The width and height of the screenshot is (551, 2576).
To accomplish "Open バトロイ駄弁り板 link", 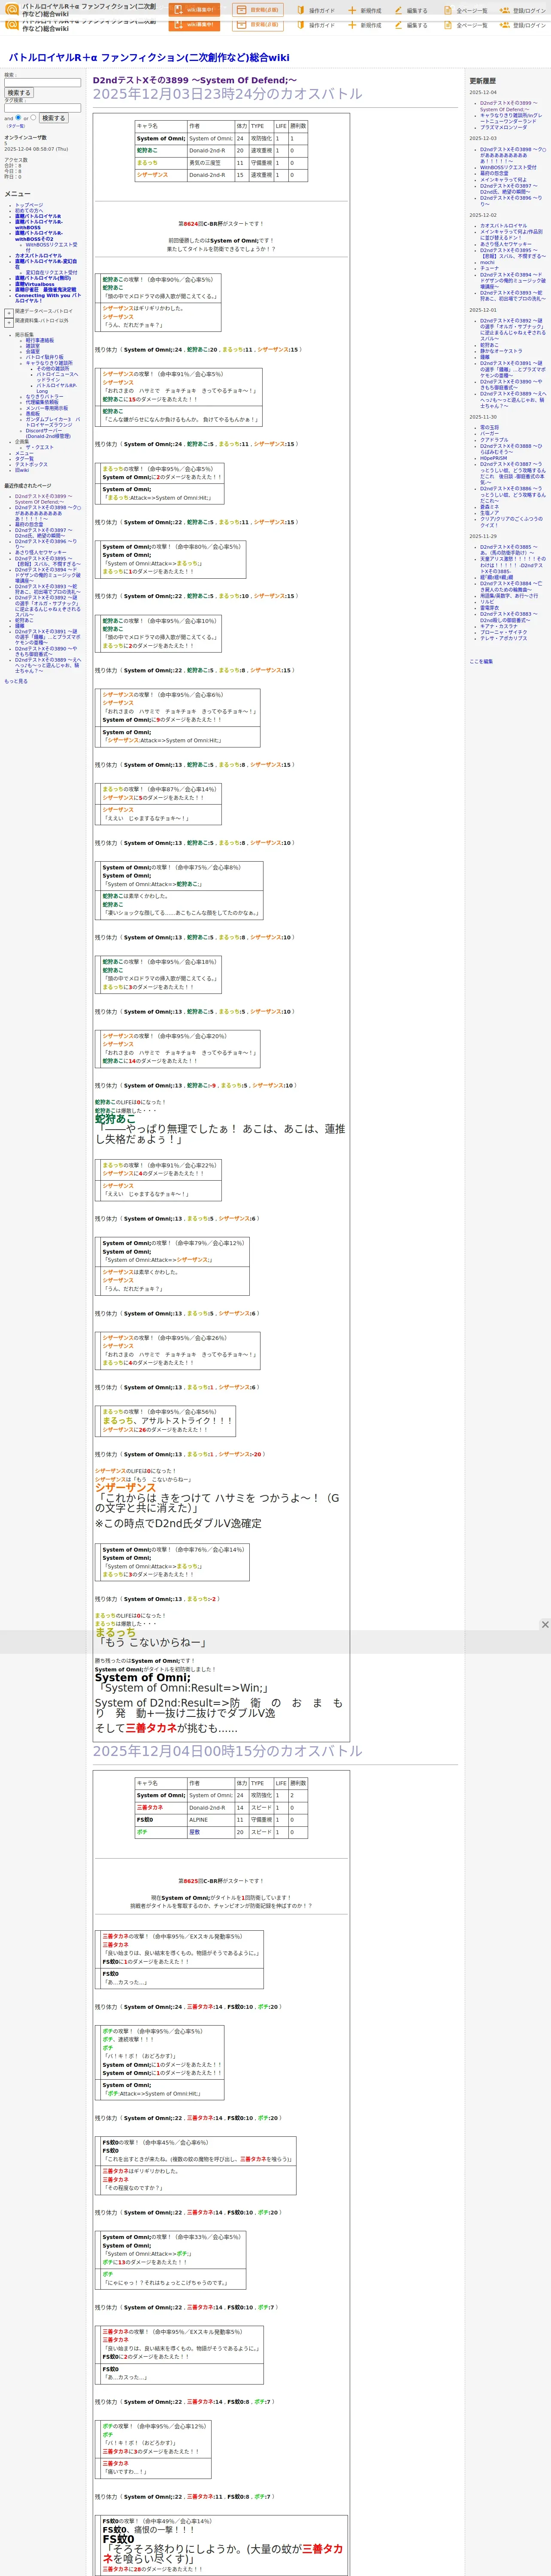I will 44,357.
